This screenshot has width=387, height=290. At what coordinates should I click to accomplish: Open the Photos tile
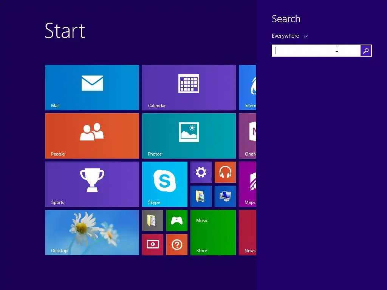(x=189, y=136)
